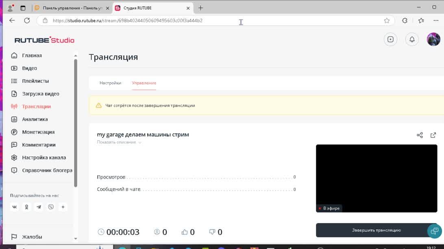
Task: Open browser settings and more menu
Action: (436, 20)
